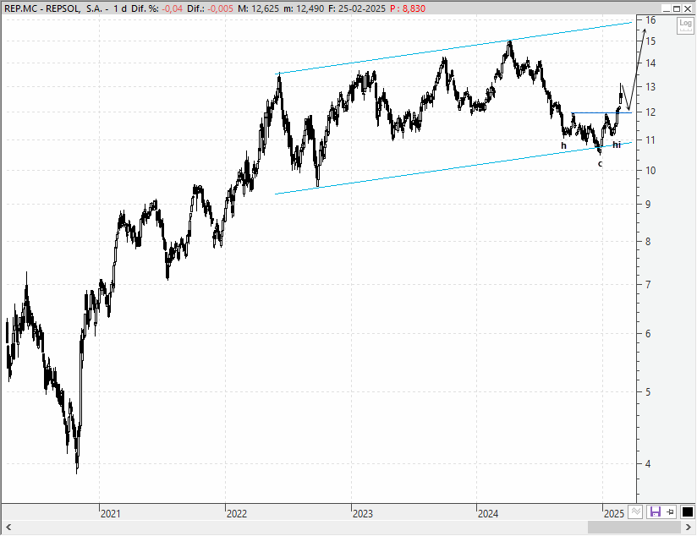Click the 9 price axis label
Screen dimensions: 697x536
[648, 205]
